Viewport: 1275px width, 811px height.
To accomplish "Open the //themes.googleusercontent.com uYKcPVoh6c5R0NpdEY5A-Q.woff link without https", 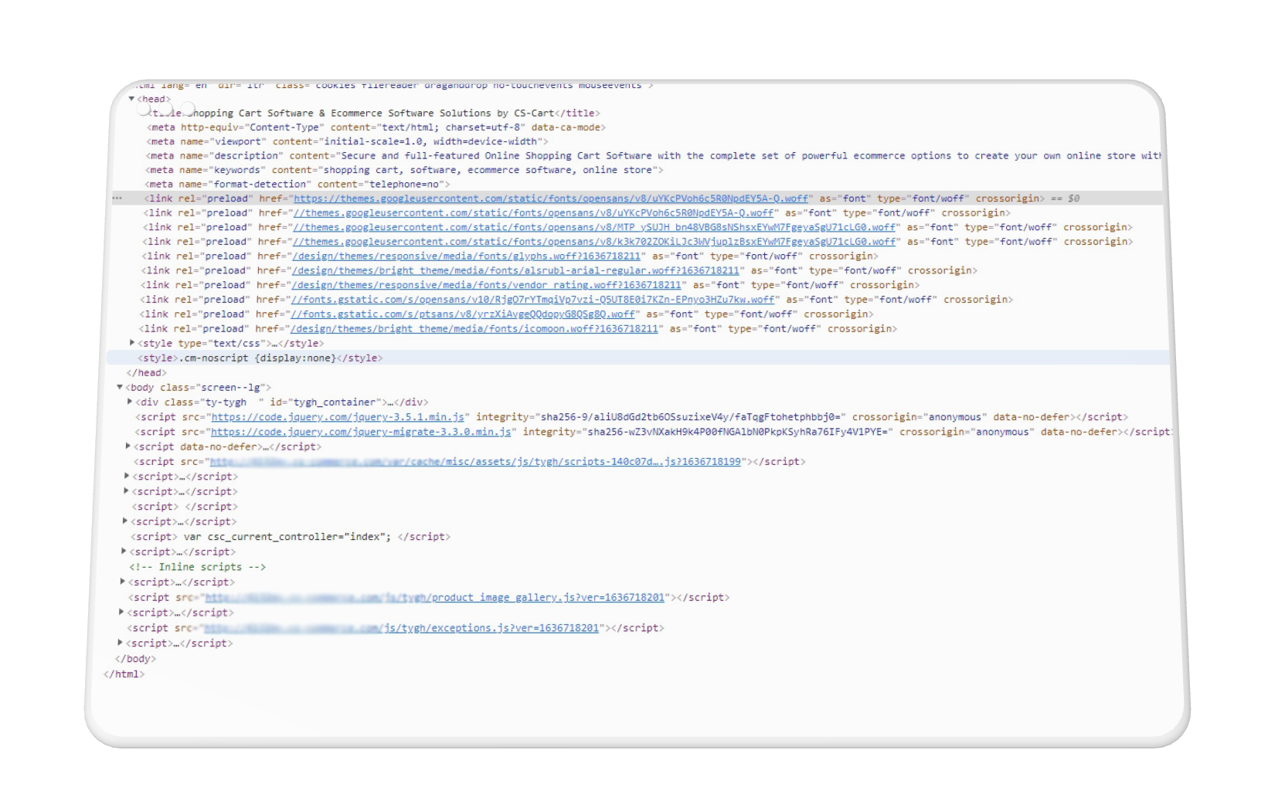I will [533, 213].
